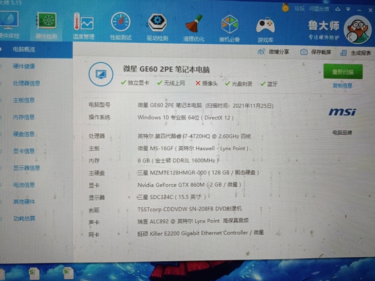Click 生成报表 generate report button
The width and height of the screenshot is (375, 281).
pos(355,53)
